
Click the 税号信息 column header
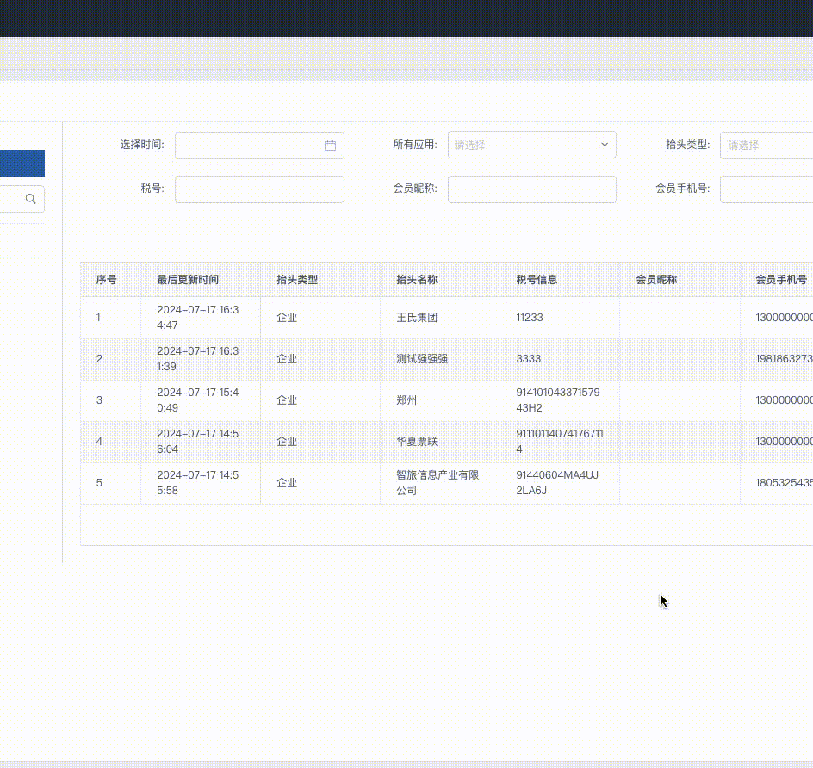pos(537,280)
